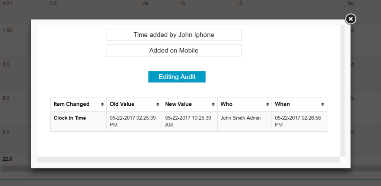Viewport: 381px width, 186px height.
Task: Close the audit popup with the X icon
Action: tap(350, 19)
